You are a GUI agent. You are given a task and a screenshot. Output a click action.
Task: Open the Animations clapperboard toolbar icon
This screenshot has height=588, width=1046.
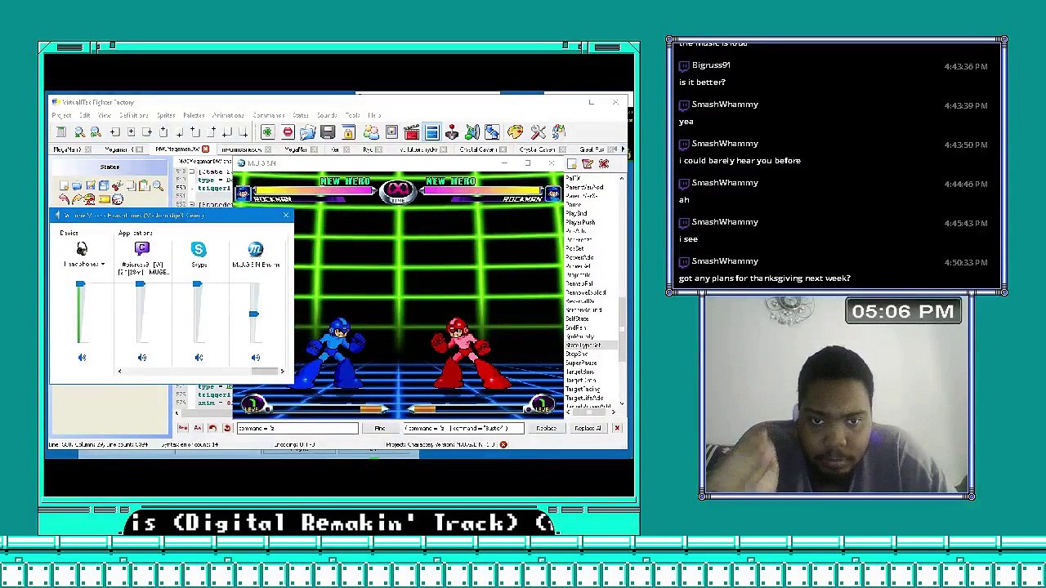pyautogui.click(x=411, y=132)
